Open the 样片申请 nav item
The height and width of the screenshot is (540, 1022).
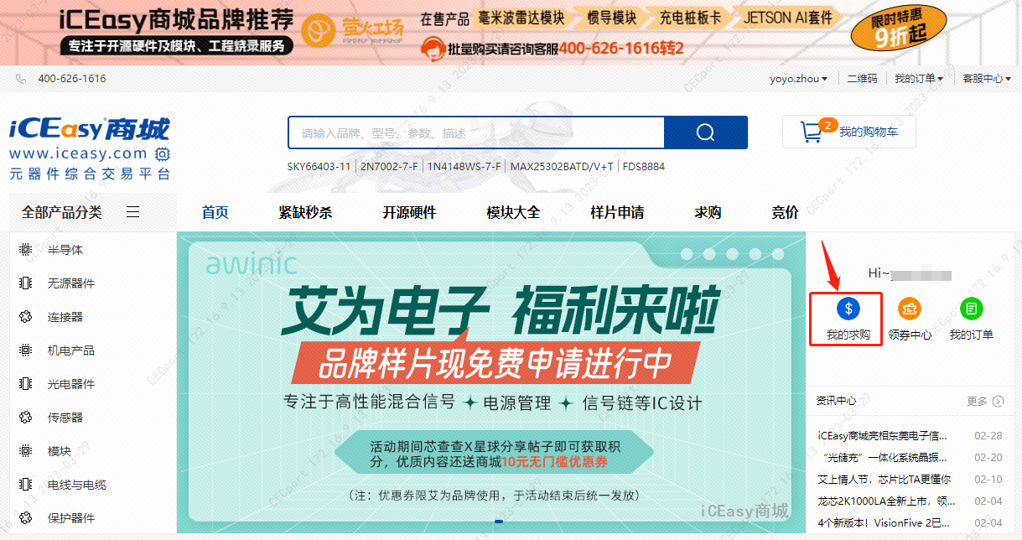tap(617, 213)
